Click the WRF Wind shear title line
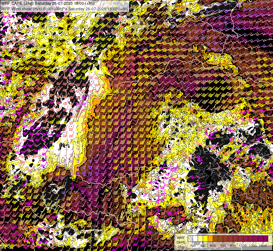The width and height of the screenshot is (273, 251). [x=64, y=9]
